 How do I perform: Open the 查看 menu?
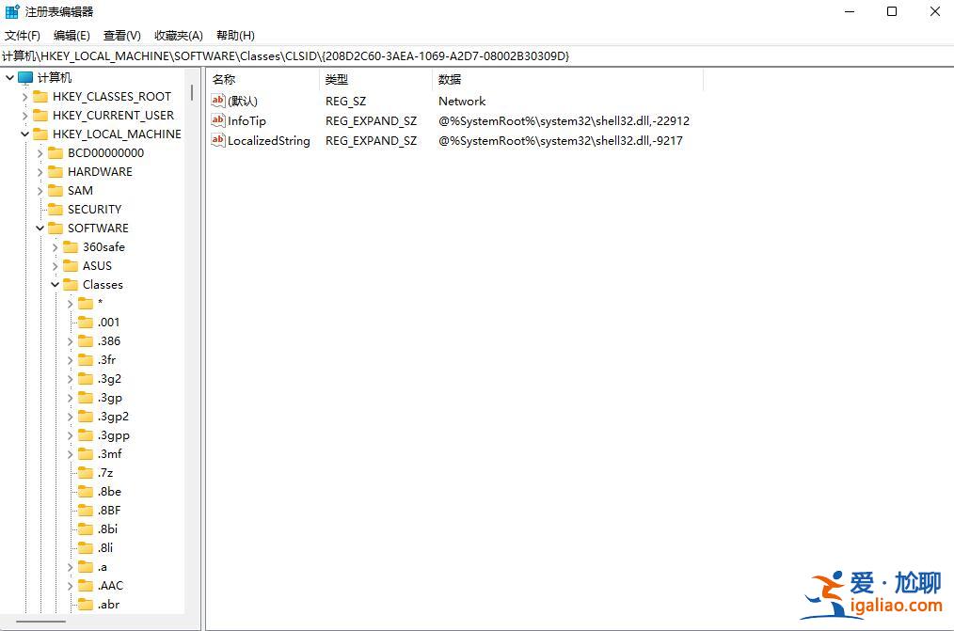click(x=120, y=35)
